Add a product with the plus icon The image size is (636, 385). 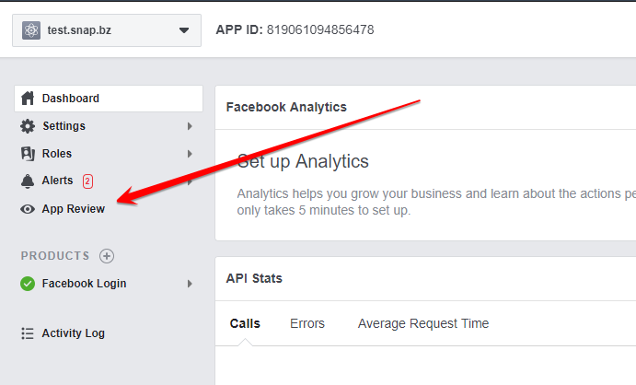pos(107,256)
